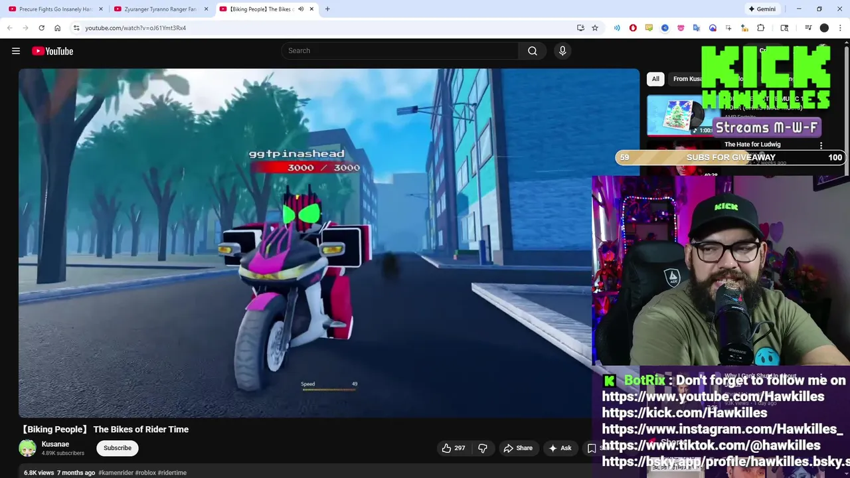Open the blue circle extension next to CC
Viewport: 850px width, 478px height.
pos(665,28)
